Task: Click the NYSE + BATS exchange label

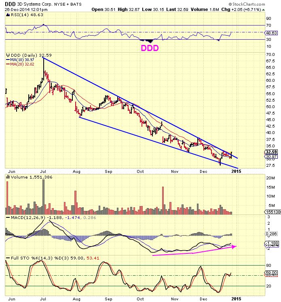Action: click(x=68, y=4)
